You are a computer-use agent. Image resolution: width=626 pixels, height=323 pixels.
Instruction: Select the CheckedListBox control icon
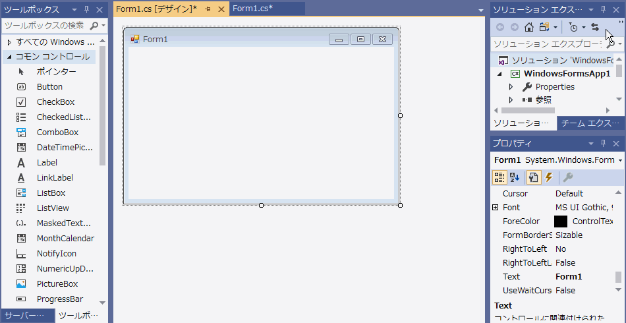coord(21,117)
